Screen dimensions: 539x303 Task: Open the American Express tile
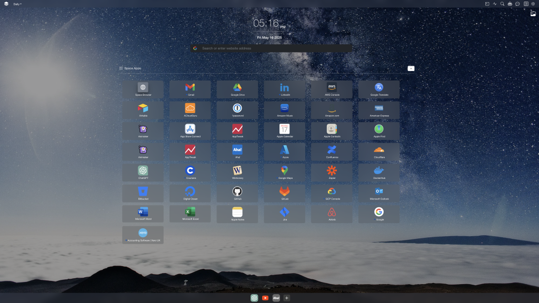coord(379,110)
